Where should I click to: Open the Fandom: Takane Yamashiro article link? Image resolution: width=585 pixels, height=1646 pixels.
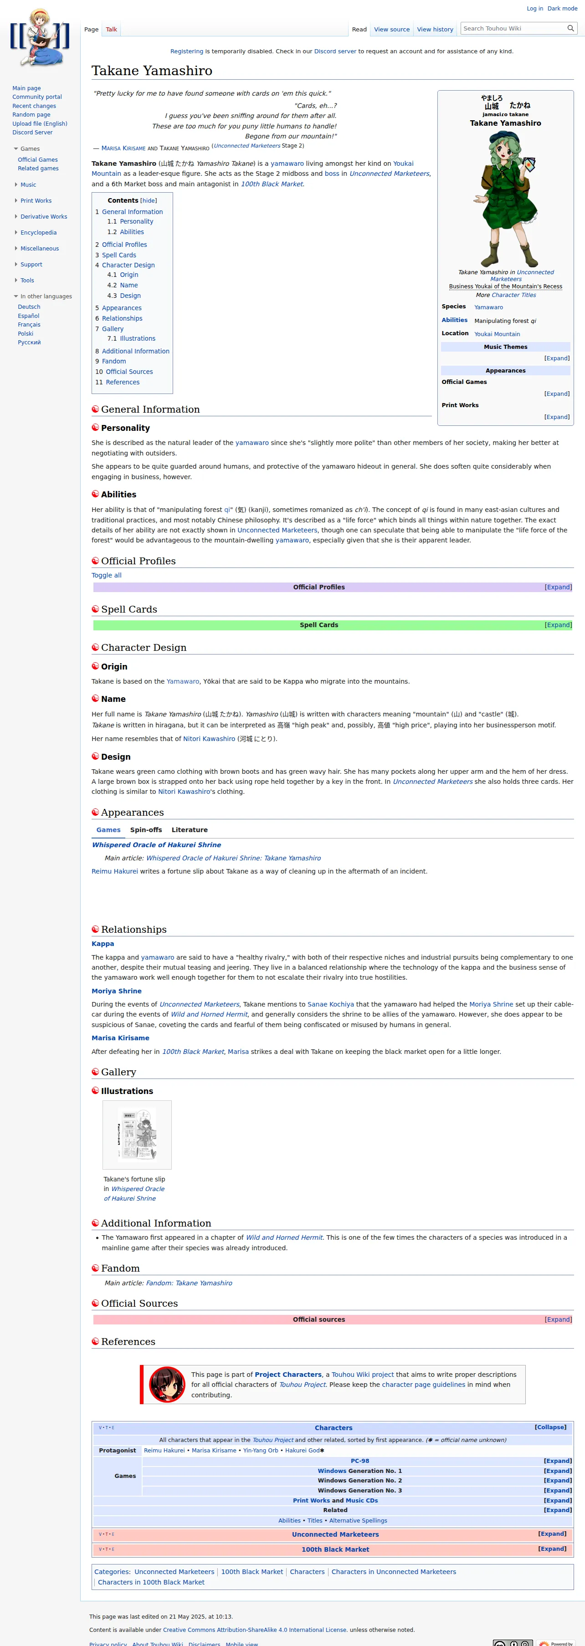pos(189,1283)
